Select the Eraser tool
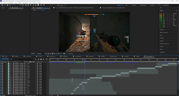179x96 pixels. click(x=38, y=5)
